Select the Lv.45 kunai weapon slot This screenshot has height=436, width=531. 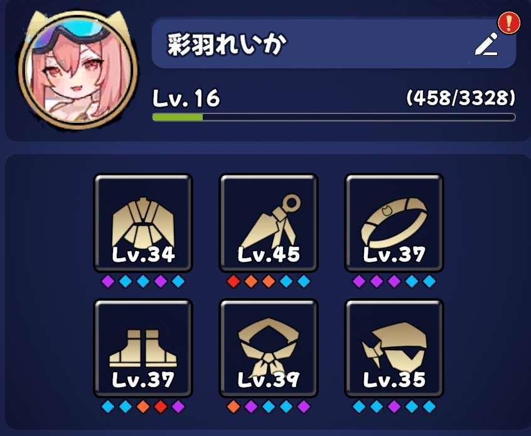(x=269, y=223)
